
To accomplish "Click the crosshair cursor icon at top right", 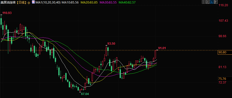I will click(x=203, y=2).
